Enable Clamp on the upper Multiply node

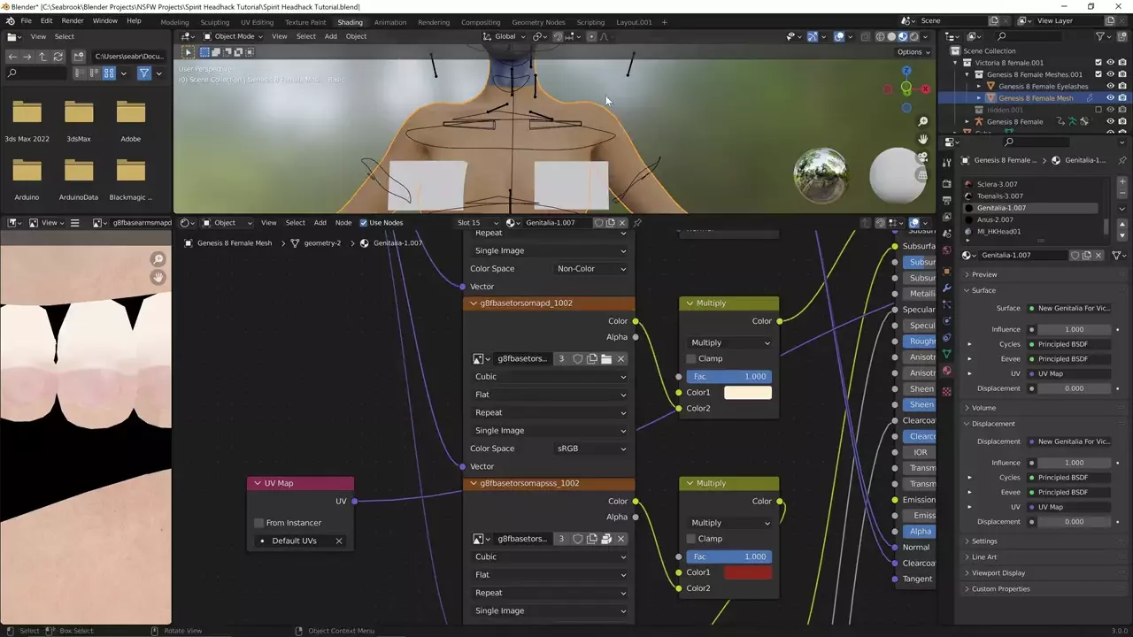(x=691, y=358)
